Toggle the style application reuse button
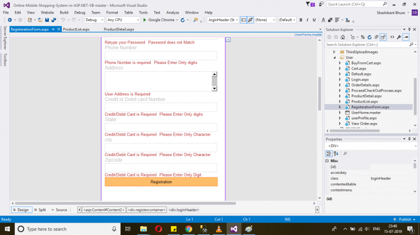Screen dimensions: 420x235 [x=250, y=20]
